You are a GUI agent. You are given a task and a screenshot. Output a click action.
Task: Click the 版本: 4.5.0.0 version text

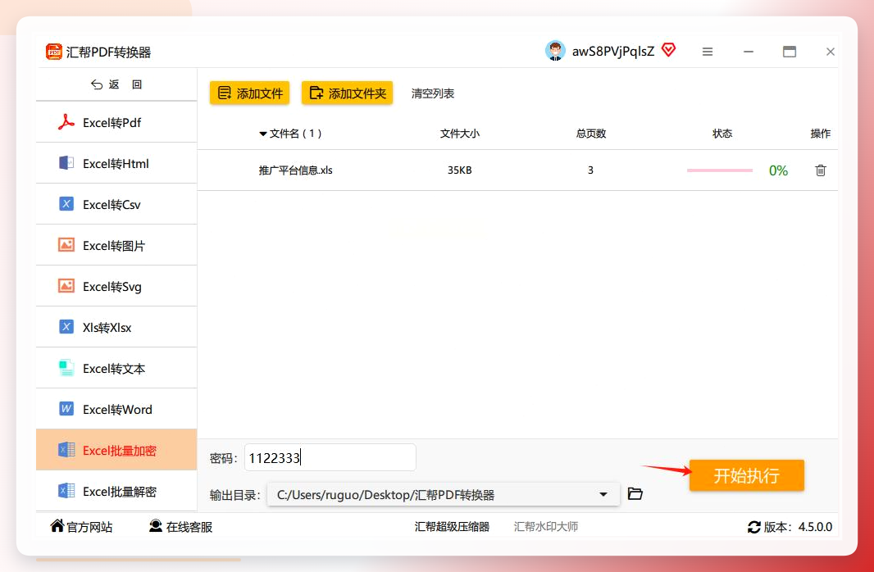click(x=798, y=527)
